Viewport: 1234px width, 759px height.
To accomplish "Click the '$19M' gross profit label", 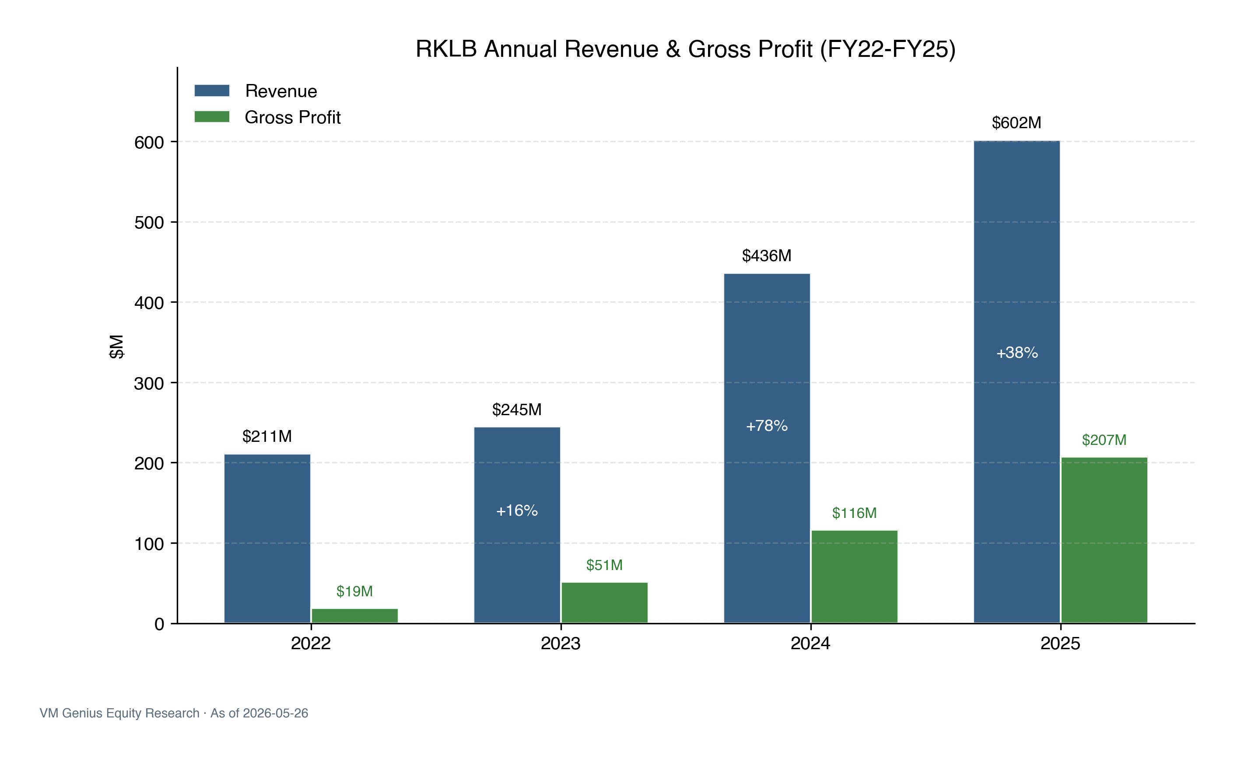I will [354, 591].
